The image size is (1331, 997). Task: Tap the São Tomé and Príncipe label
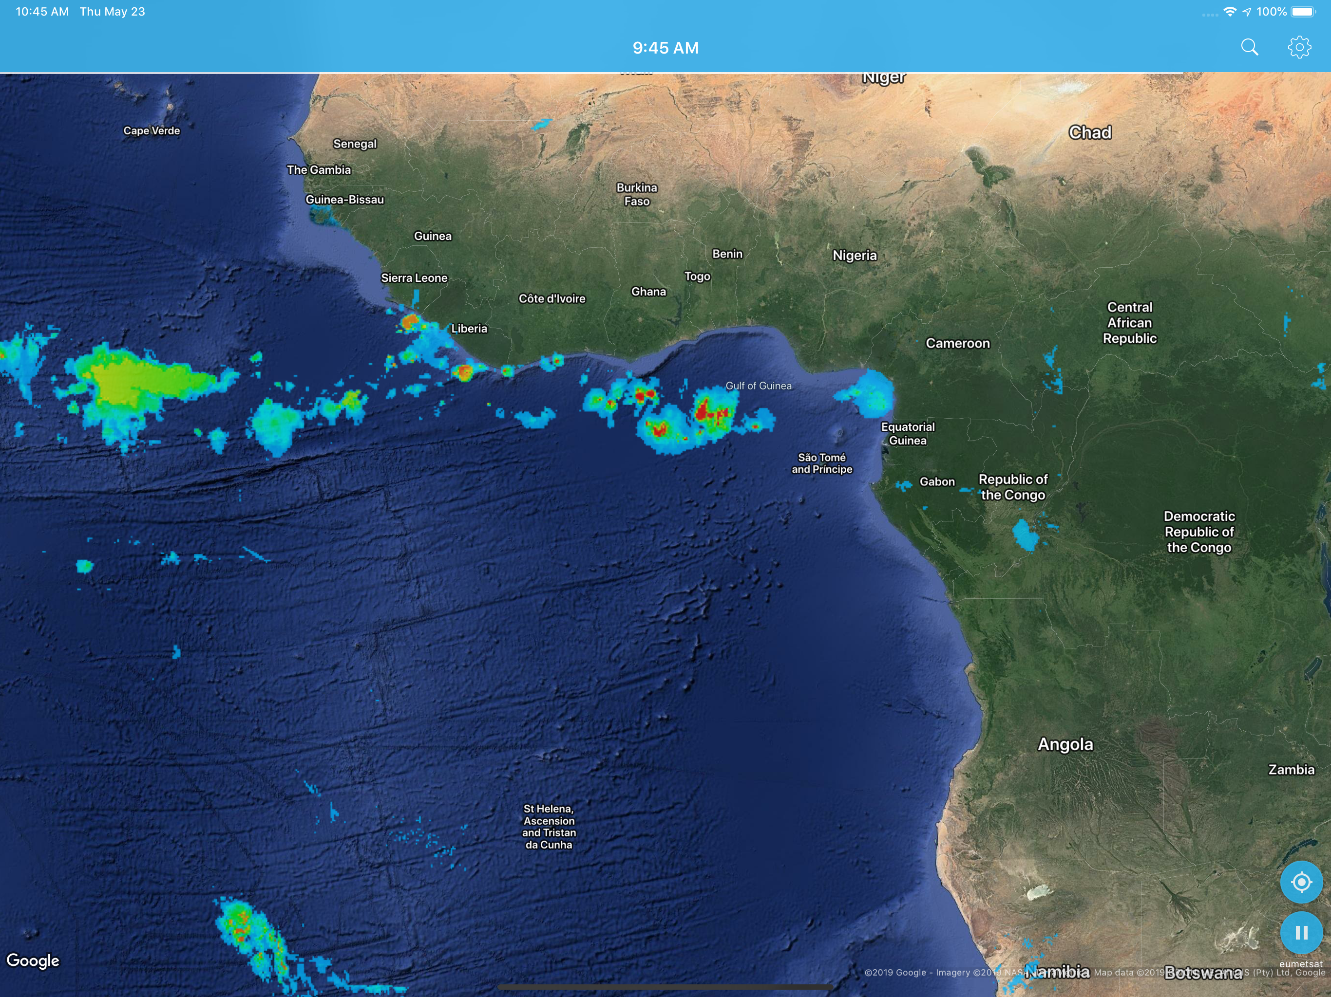(821, 463)
